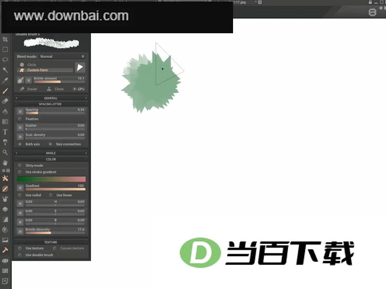Open the color wheel panel icon
The width and height of the screenshot is (386, 289).
(x=5, y=230)
